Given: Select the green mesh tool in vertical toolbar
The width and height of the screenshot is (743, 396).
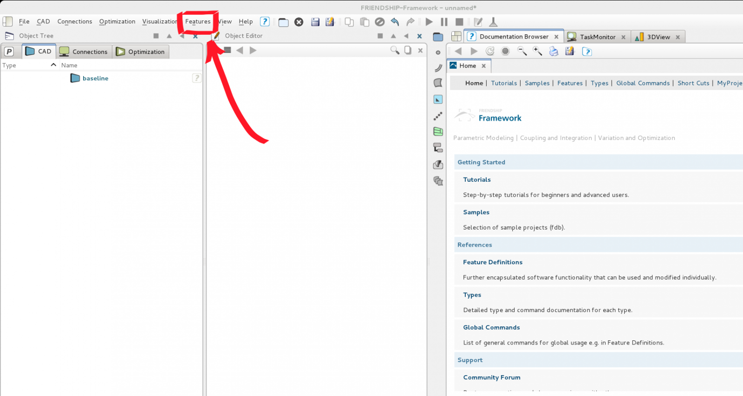Looking at the screenshot, I should click(438, 132).
